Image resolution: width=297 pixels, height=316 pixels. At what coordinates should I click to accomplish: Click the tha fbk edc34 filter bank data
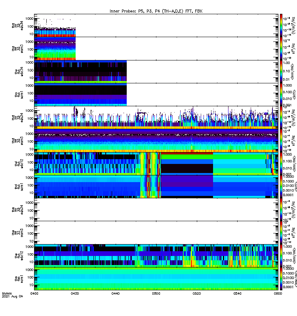(x=80, y=71)
